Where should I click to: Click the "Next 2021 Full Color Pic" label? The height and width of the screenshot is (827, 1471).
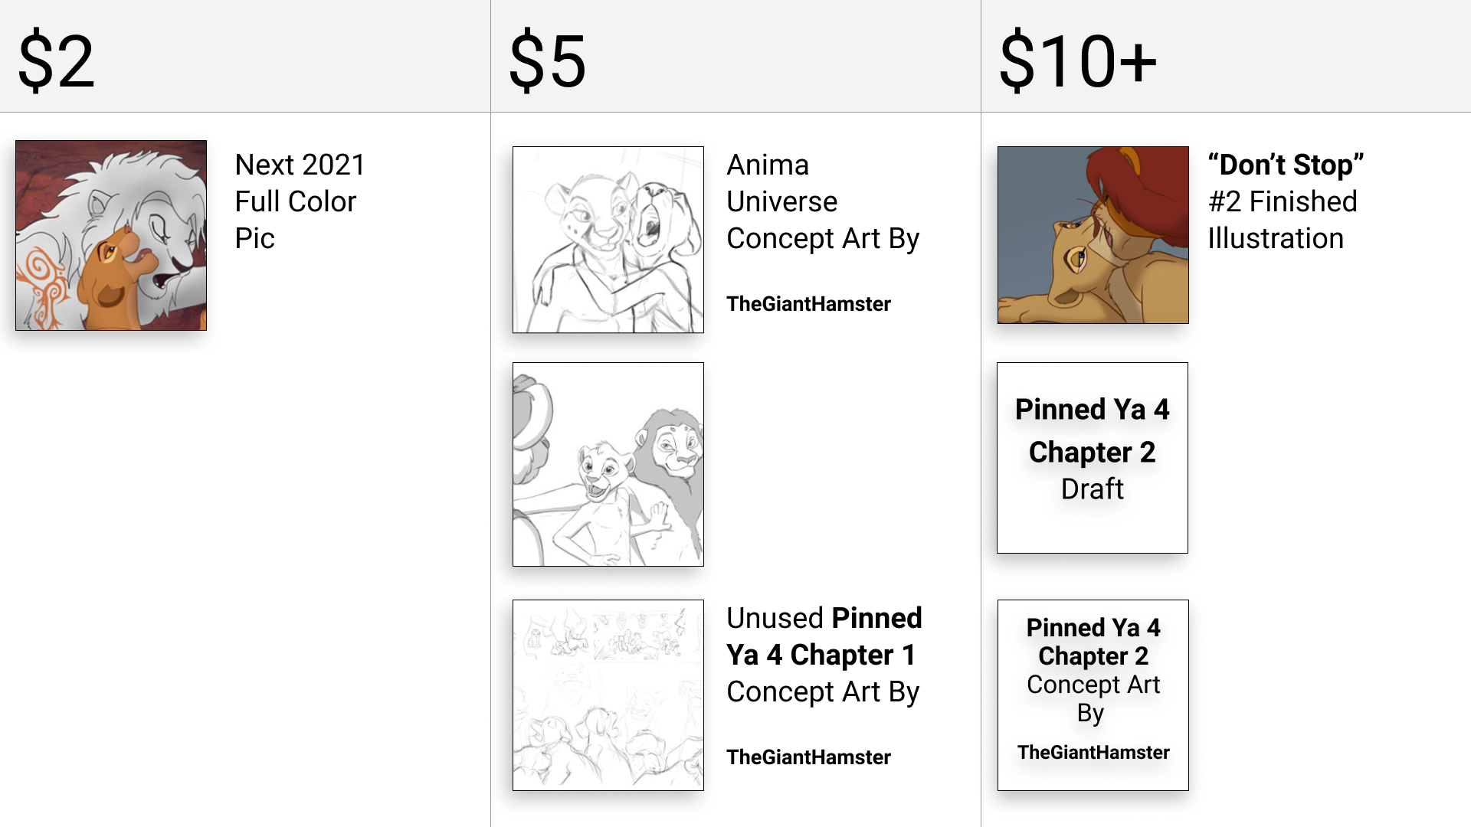coord(300,201)
